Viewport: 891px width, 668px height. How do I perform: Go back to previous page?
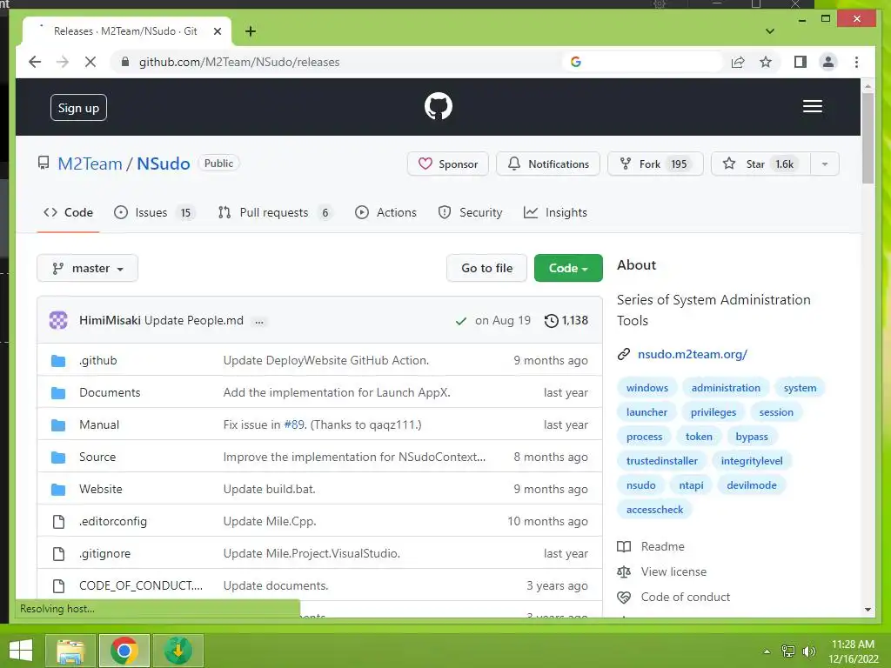click(35, 62)
